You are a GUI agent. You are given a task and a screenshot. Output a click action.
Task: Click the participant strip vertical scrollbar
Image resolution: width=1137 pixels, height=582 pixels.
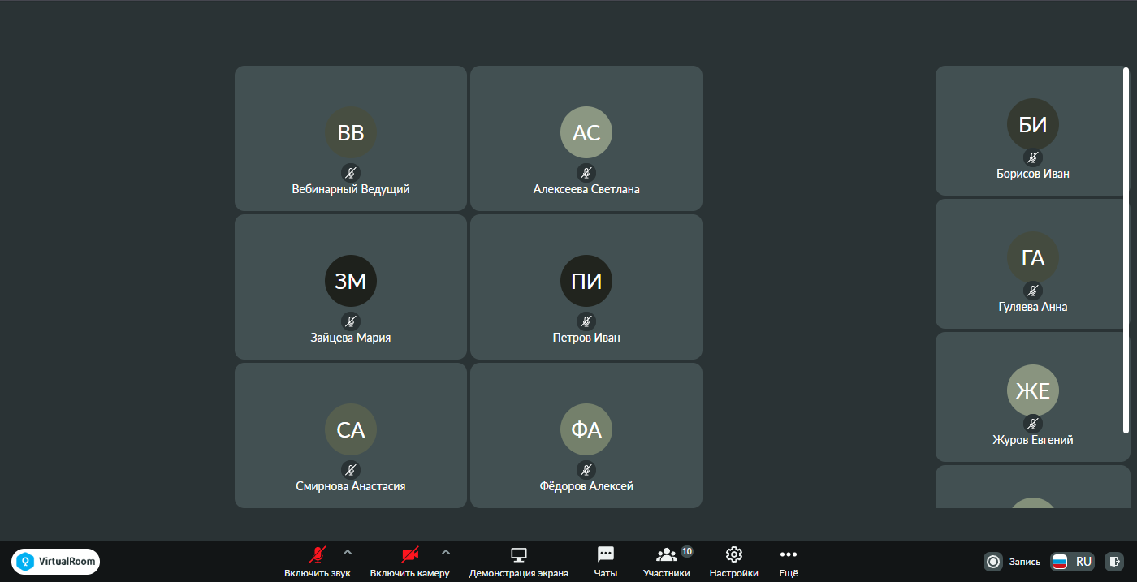pyautogui.click(x=1126, y=251)
